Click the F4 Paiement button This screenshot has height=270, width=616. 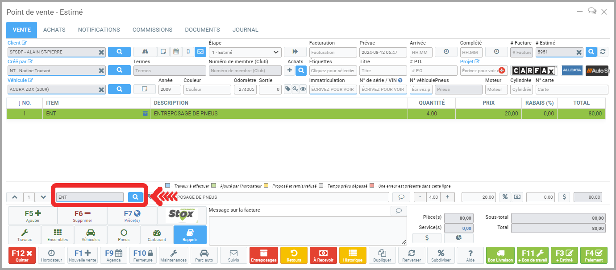click(594, 255)
